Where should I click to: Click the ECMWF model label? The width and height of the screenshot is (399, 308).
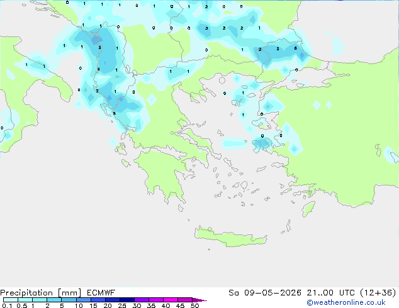pyautogui.click(x=101, y=293)
